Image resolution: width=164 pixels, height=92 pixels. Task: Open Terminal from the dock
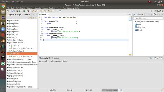(3, 24)
